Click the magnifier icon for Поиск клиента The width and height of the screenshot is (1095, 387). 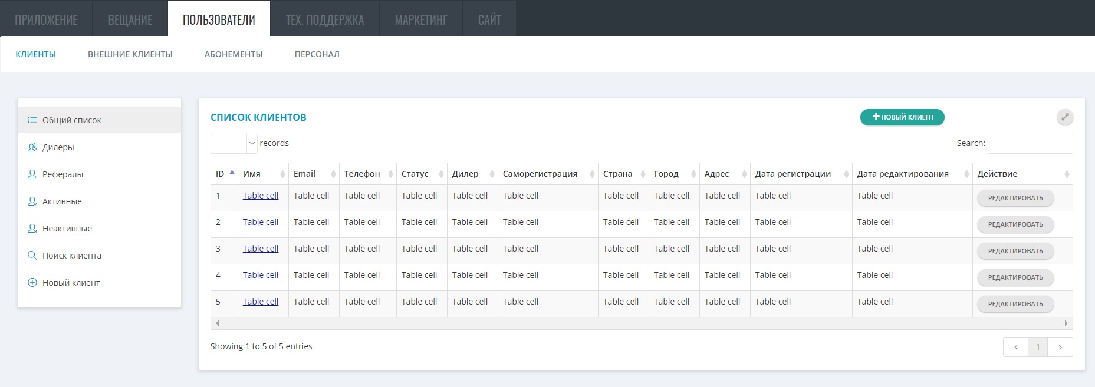coord(32,256)
